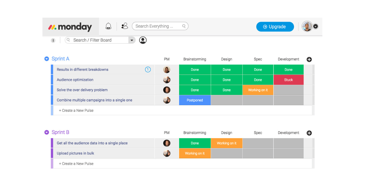Add a column to Sprint A
Viewport: 366px width, 191px height.
[309, 59]
